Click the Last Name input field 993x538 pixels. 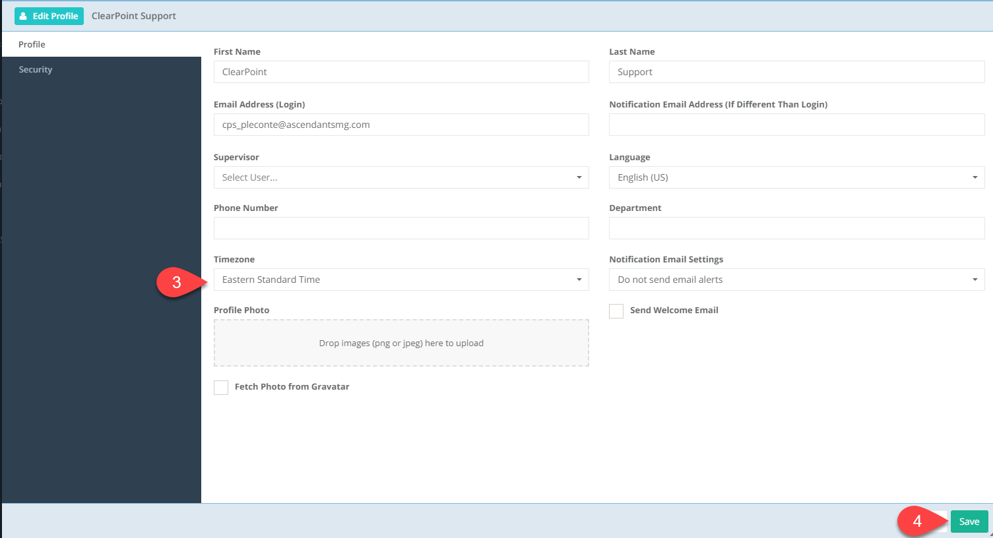796,72
